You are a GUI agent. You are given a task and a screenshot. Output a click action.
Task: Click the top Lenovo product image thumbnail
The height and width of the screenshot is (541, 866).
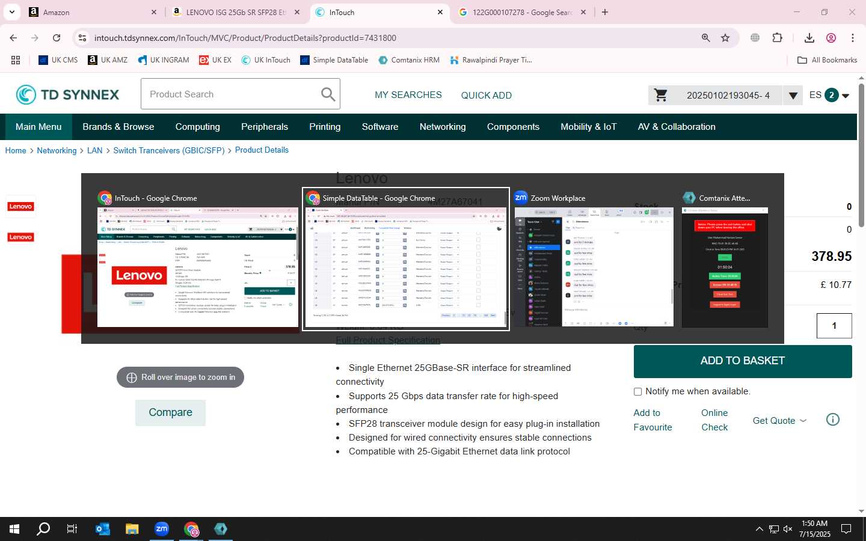tap(20, 206)
